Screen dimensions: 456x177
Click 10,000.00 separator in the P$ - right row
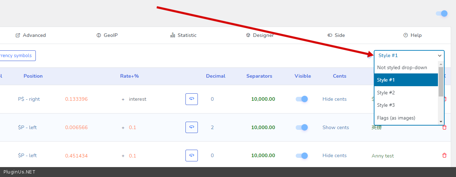(263, 99)
